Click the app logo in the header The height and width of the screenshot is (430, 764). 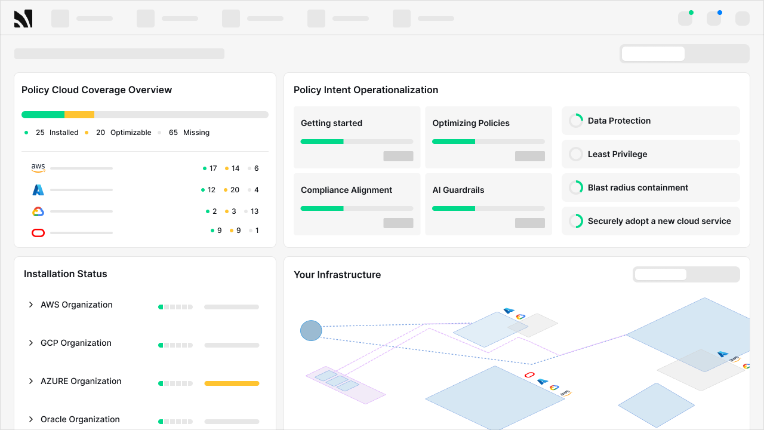click(x=23, y=19)
